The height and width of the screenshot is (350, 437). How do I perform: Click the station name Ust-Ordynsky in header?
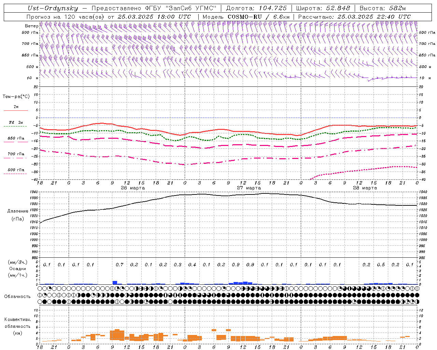tap(53, 8)
